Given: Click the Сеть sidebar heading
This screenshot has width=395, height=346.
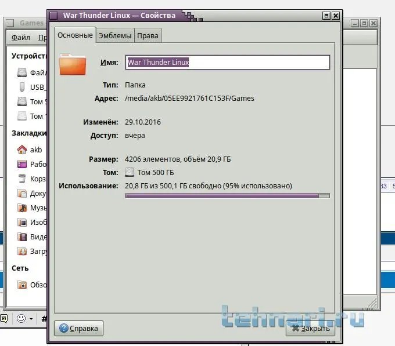Looking at the screenshot, I should 20,268.
